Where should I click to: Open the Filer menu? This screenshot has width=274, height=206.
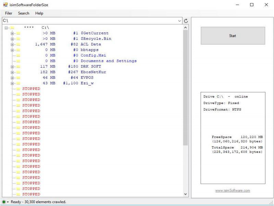click(9, 13)
